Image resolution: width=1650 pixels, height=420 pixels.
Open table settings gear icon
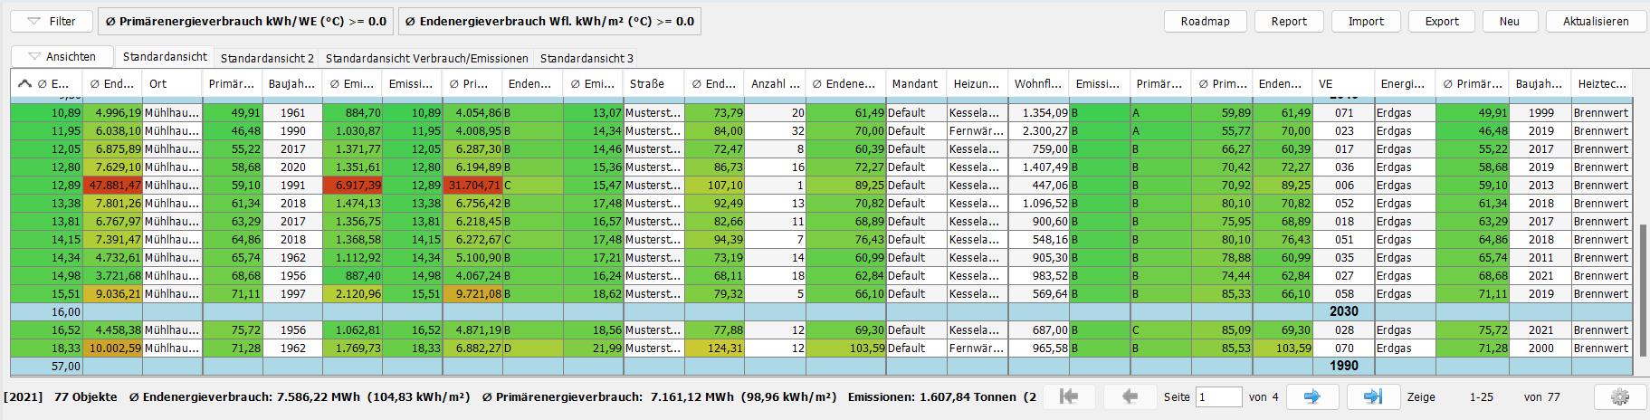tap(1619, 396)
